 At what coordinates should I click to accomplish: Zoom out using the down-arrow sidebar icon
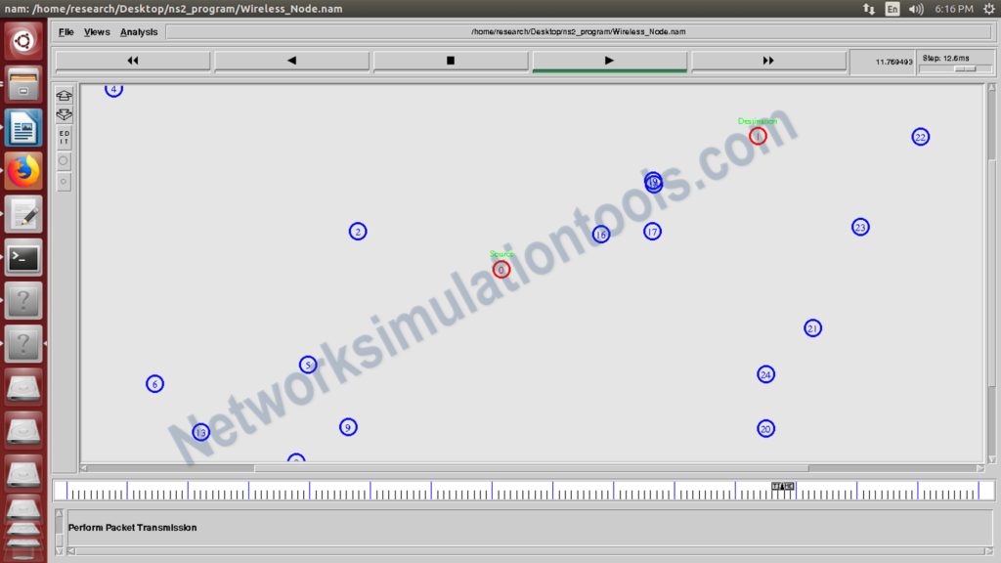[x=64, y=114]
